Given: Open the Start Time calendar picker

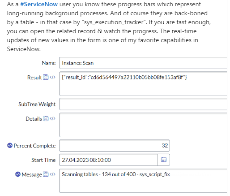Looking at the screenshot, I should (164, 160).
